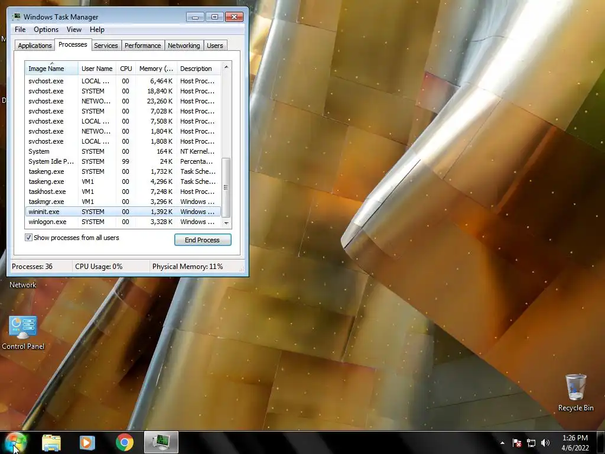Select the System Idle Process row
Screen dimensions: 605x454
(x=123, y=161)
